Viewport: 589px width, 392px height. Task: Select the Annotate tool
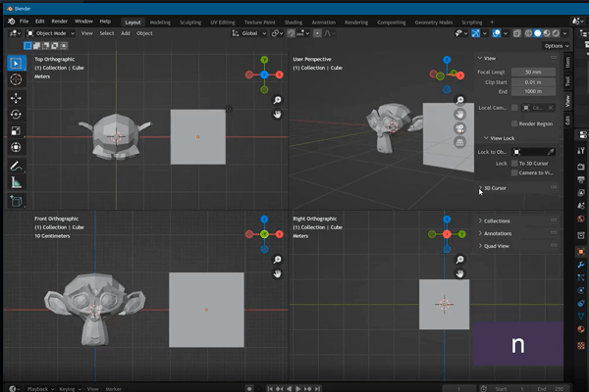(x=16, y=166)
